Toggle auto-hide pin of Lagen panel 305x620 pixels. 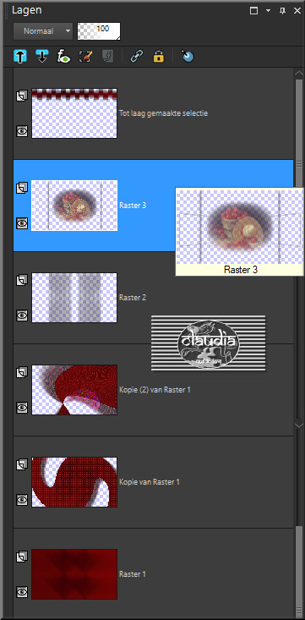pos(282,11)
